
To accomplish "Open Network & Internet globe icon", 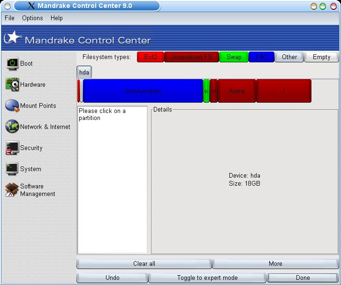I will coord(12,126).
